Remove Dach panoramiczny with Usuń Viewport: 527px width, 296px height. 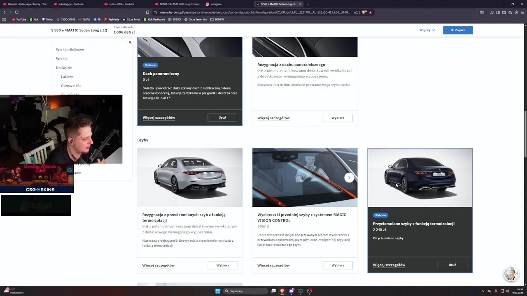(222, 118)
